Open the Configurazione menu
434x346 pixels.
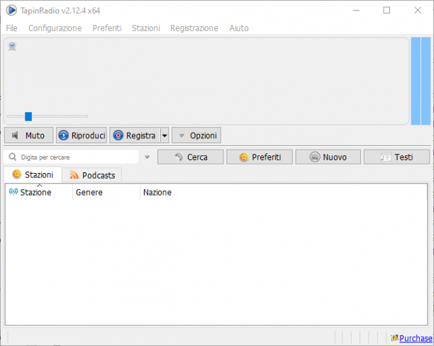55,28
